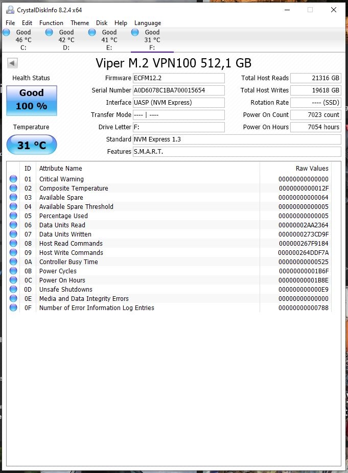Screen dimensions: 348x473
Task: Click the Standard field NVM Express 1.3
Action: (237, 139)
